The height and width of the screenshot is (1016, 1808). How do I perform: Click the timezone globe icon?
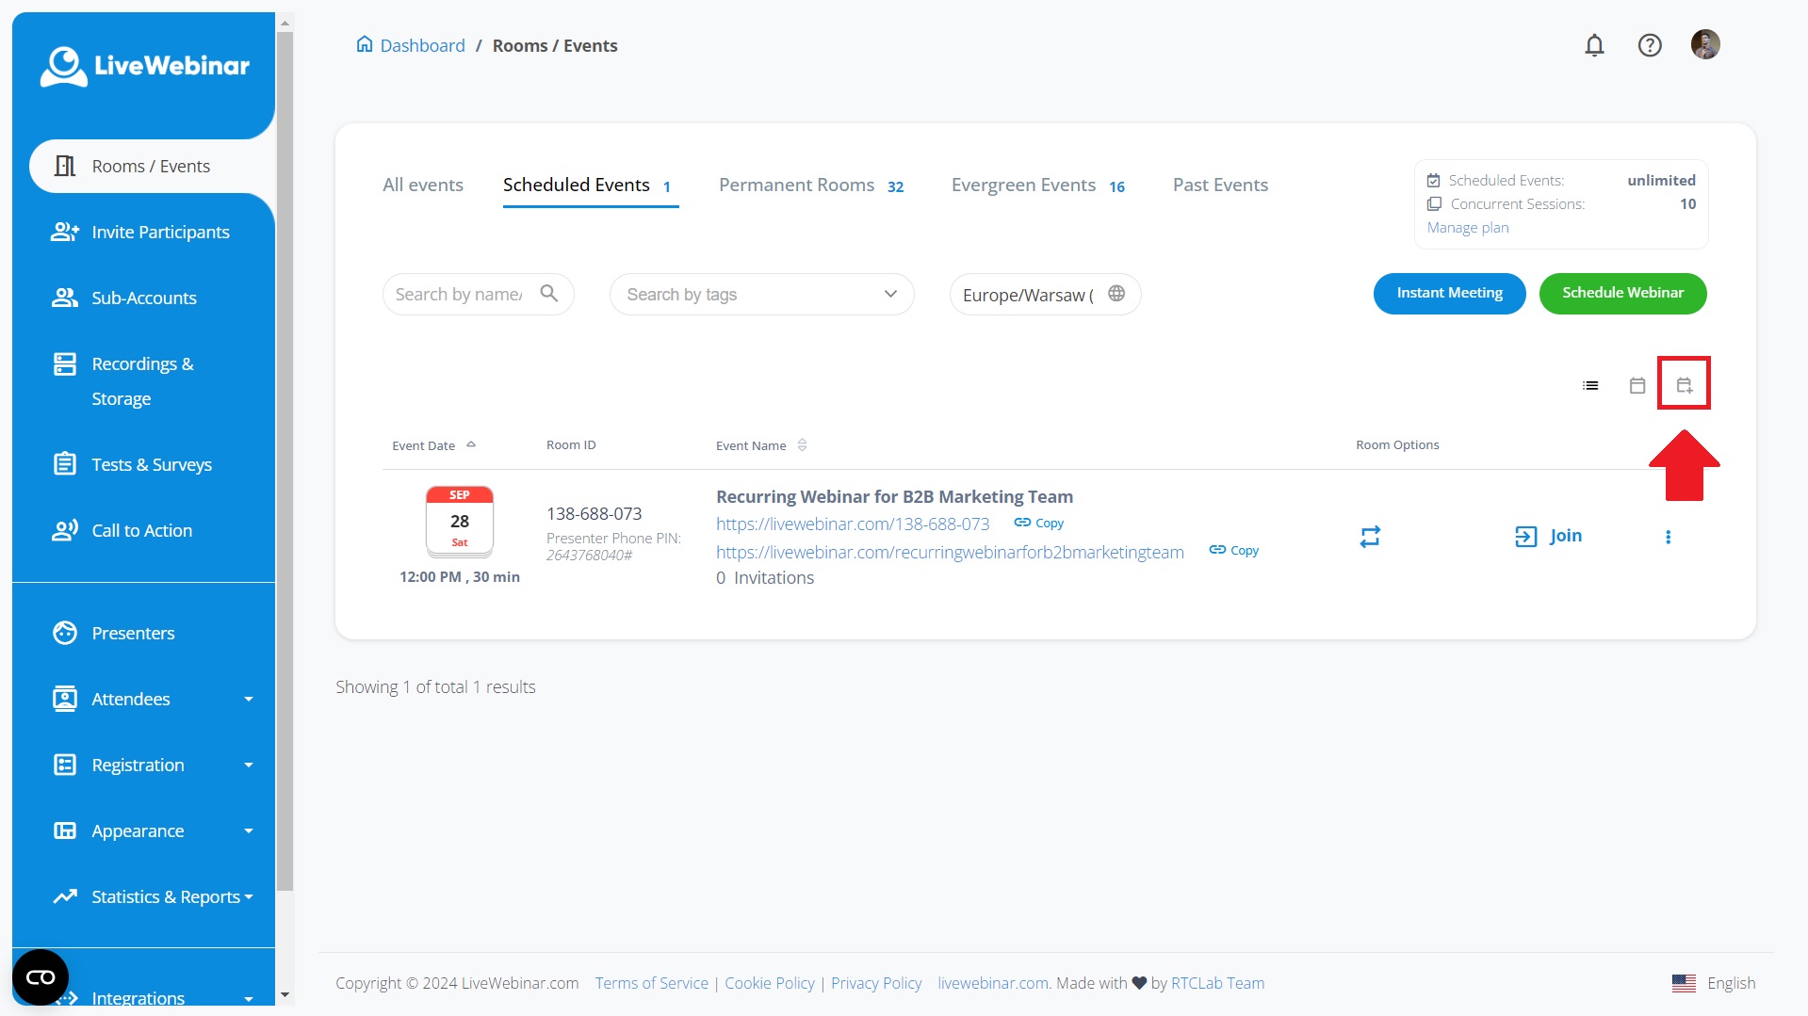tap(1116, 294)
